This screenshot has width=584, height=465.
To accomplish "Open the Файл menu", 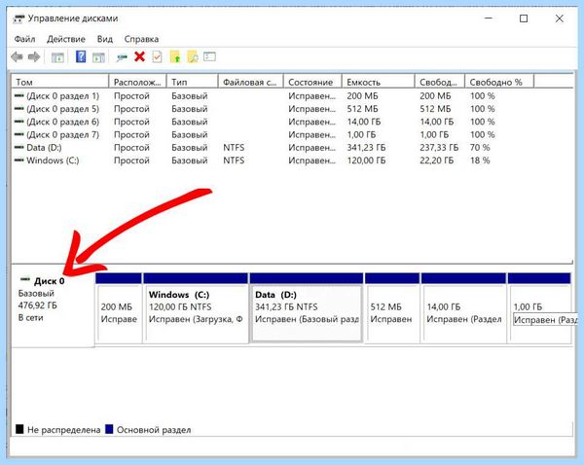I will click(24, 39).
